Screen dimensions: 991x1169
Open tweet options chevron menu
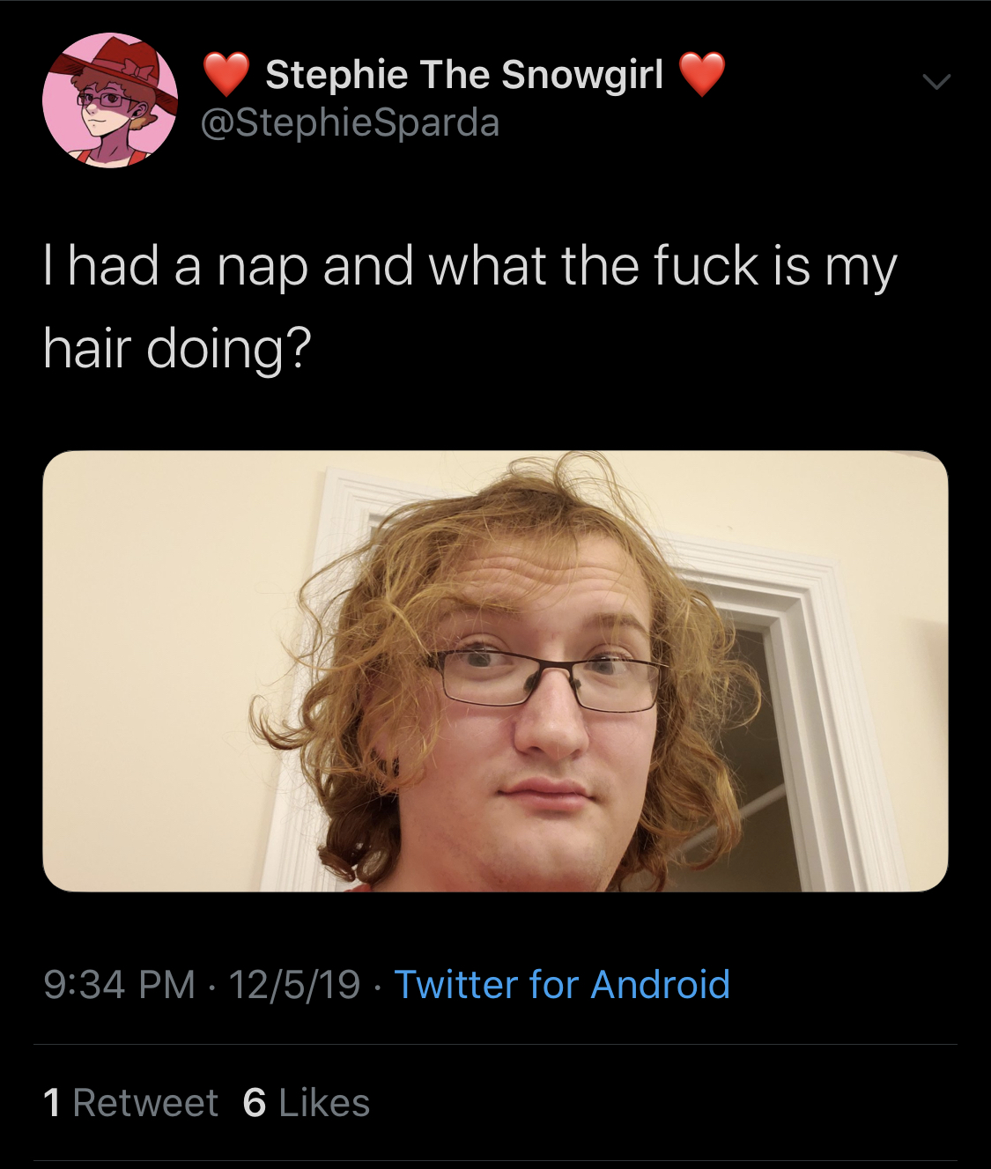point(936,83)
